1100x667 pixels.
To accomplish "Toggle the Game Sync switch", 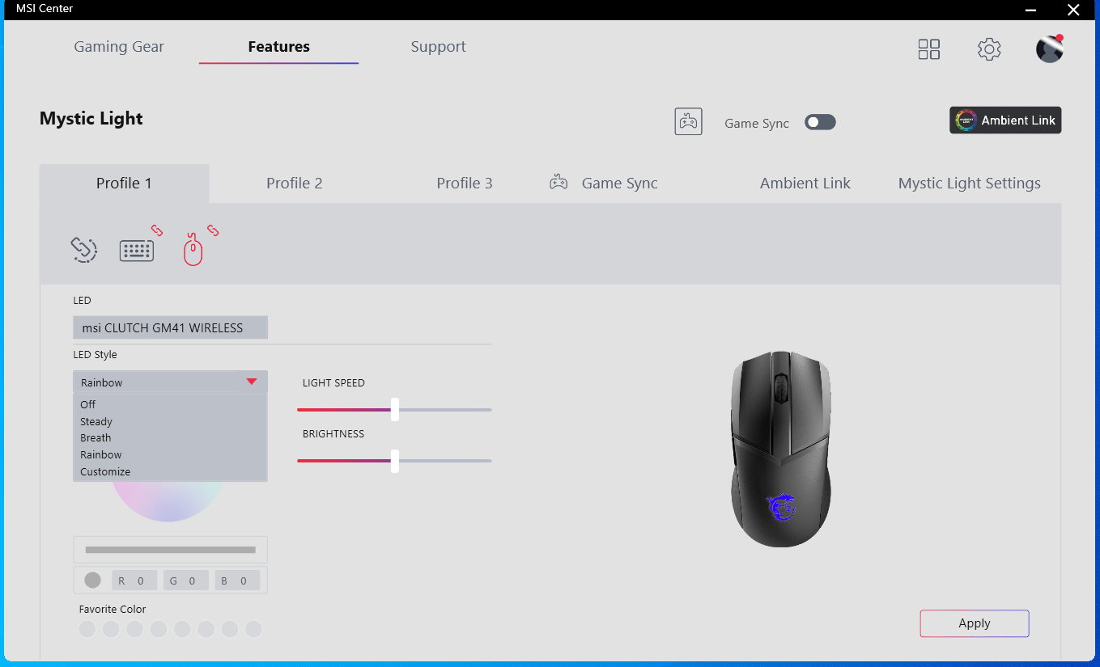I will click(x=820, y=122).
